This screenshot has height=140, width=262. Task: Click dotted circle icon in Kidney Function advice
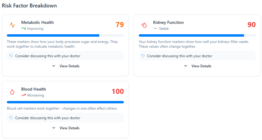[x=143, y=56]
